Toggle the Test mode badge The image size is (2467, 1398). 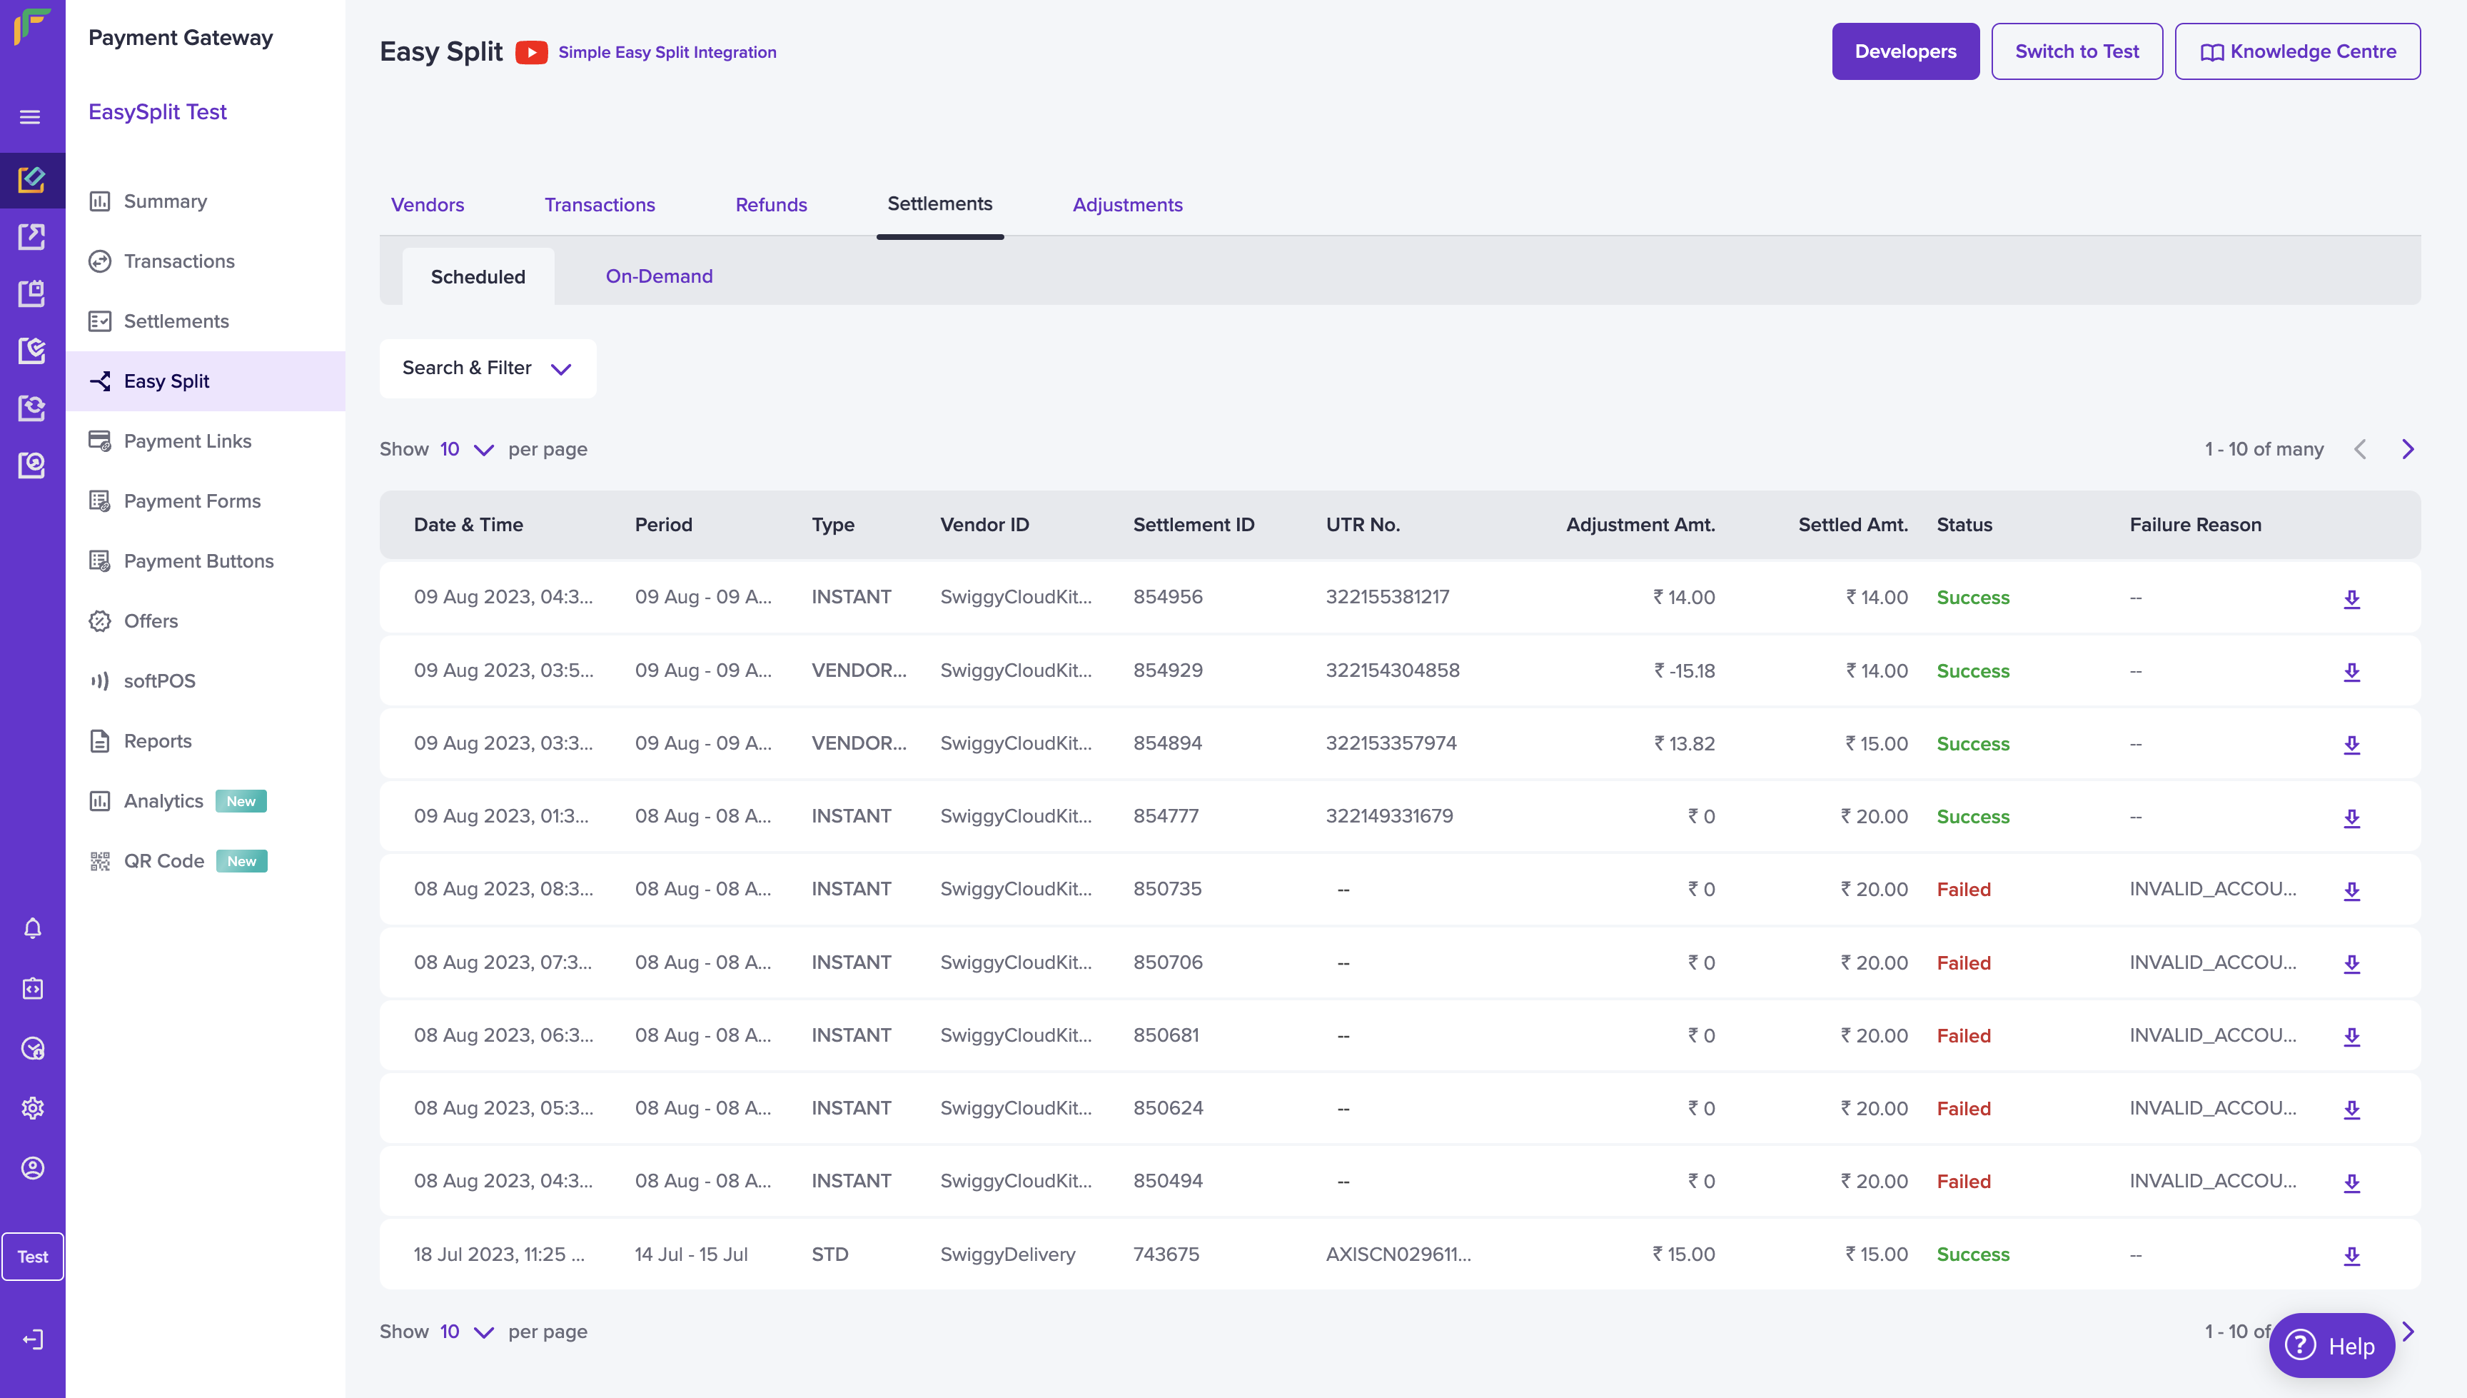[33, 1256]
